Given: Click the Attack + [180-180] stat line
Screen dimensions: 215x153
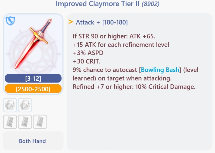Looking at the screenshot, I should point(102,22).
